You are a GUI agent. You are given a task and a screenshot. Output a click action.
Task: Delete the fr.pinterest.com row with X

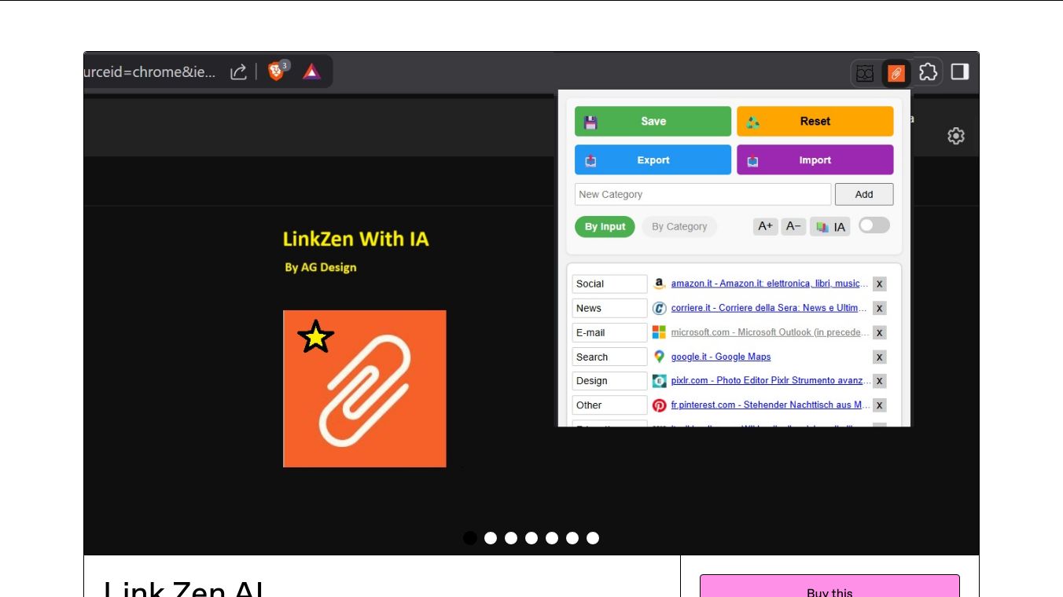pos(880,406)
